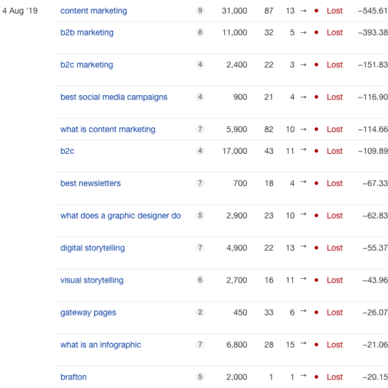Click 'what is content marketing' link
Image resolution: width=388 pixels, height=388 pixels.
[108, 129]
